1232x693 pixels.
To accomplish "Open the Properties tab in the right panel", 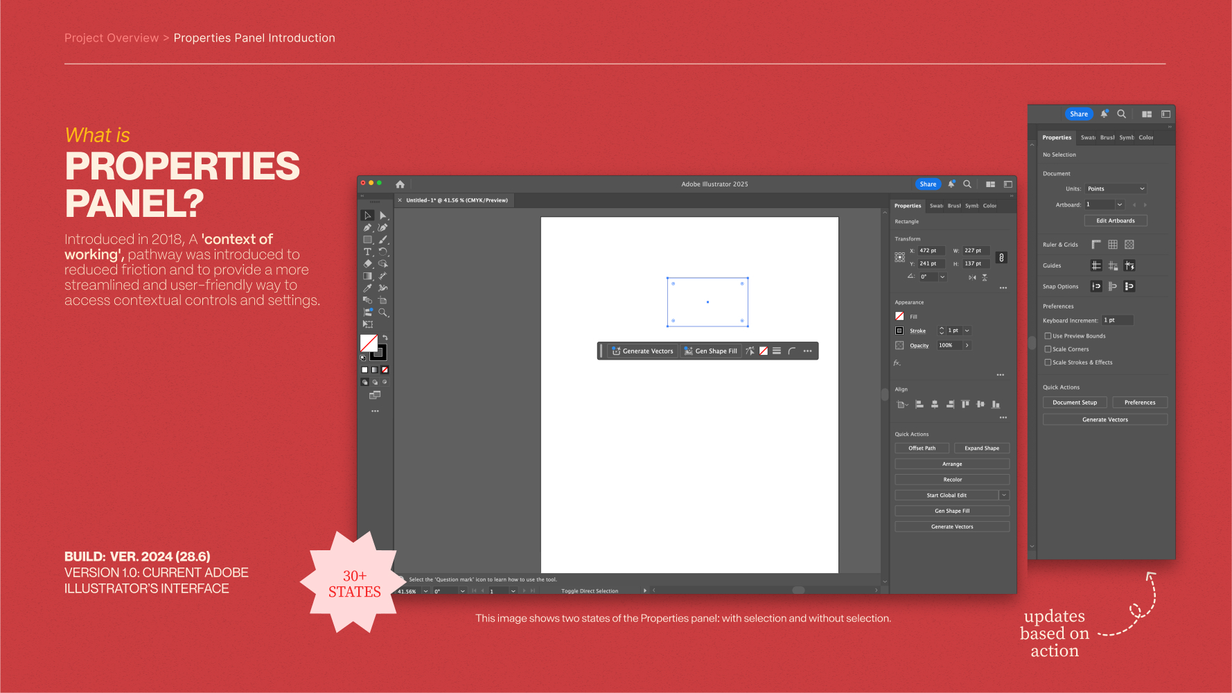I will 908,206.
